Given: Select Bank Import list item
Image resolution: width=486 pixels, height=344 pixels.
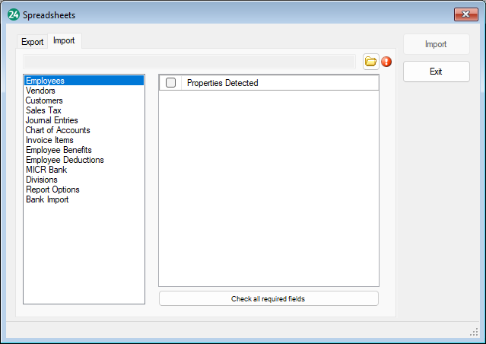Looking at the screenshot, I should [x=47, y=199].
